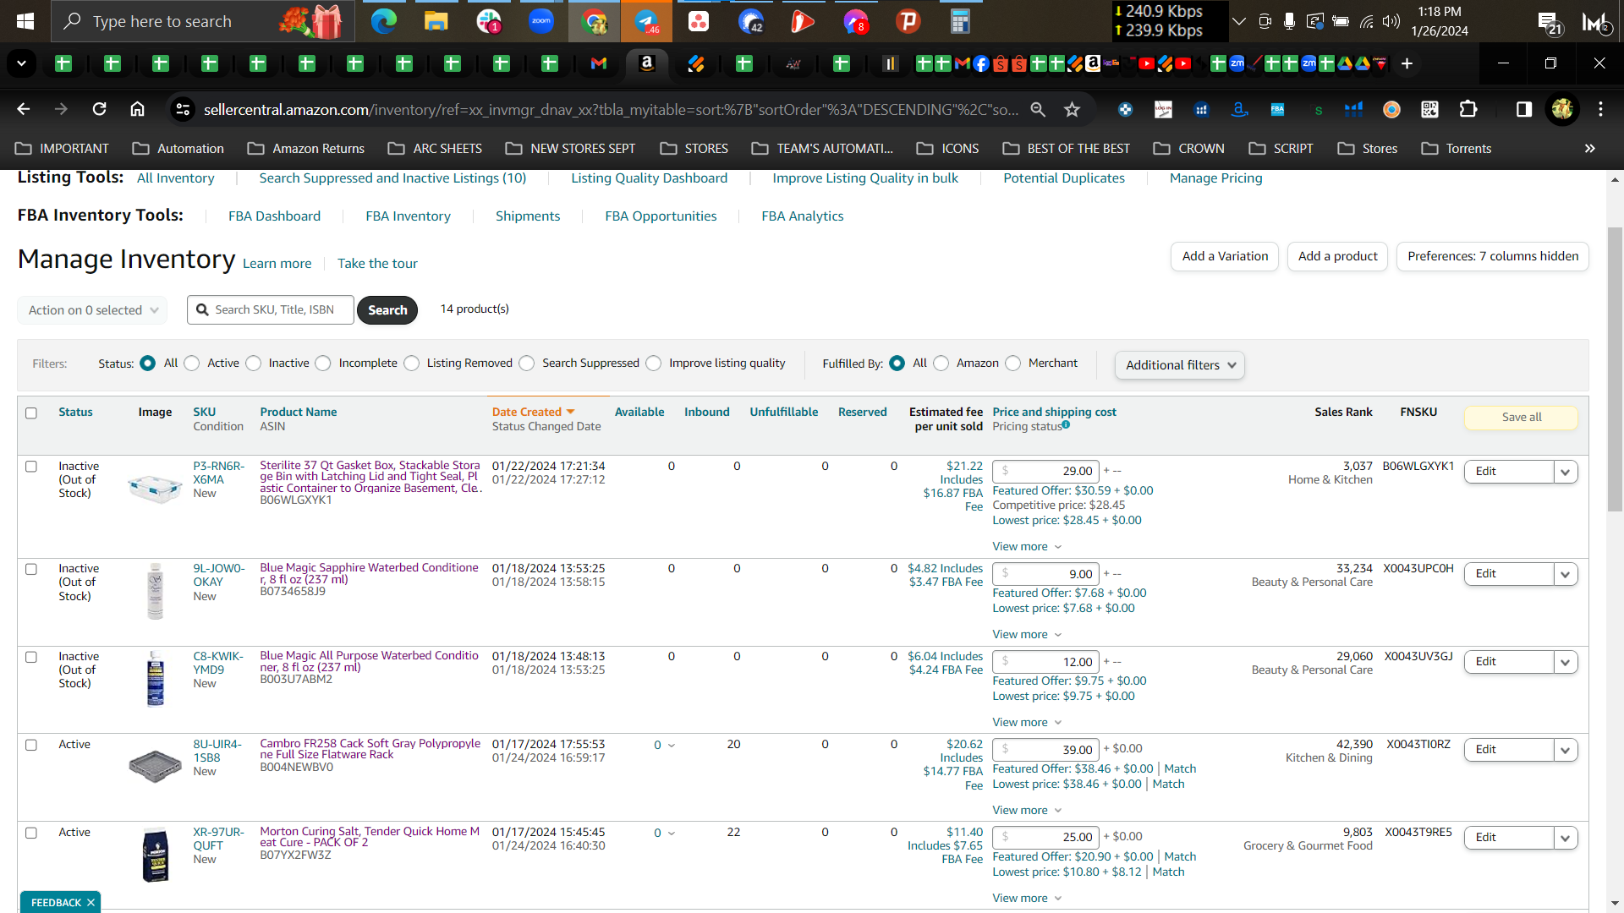The image size is (1624, 913).
Task: Open Preferences: 7 columns hidden
Action: pos(1493,256)
